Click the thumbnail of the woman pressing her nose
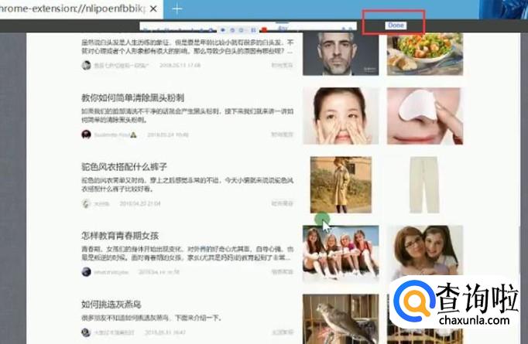This screenshot has height=344, width=528. (x=341, y=116)
